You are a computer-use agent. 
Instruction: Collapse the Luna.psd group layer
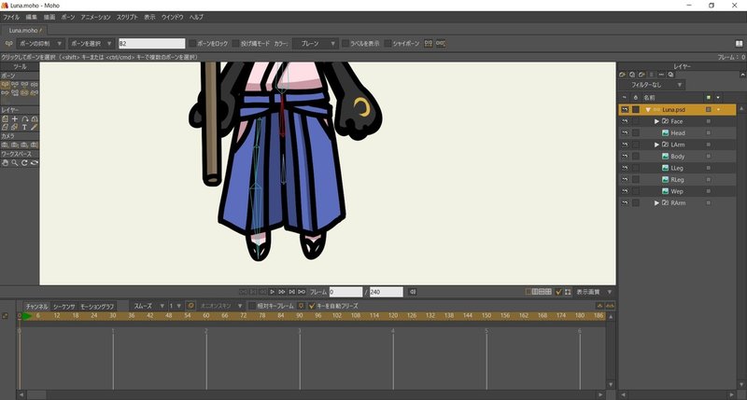648,110
